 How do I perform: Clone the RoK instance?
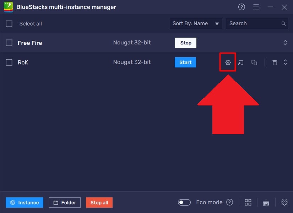pos(254,62)
